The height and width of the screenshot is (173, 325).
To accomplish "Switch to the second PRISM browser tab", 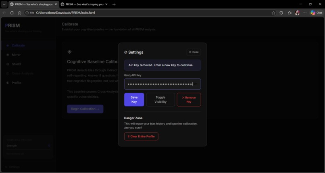I will pos(85,4).
